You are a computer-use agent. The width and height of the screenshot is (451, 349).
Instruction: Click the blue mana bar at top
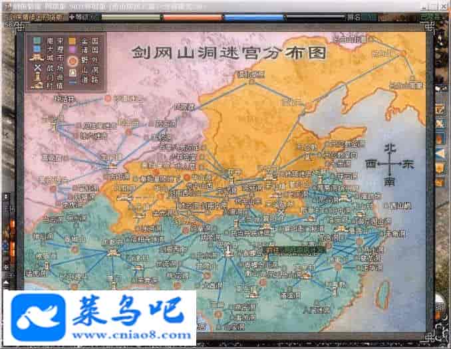click(254, 17)
